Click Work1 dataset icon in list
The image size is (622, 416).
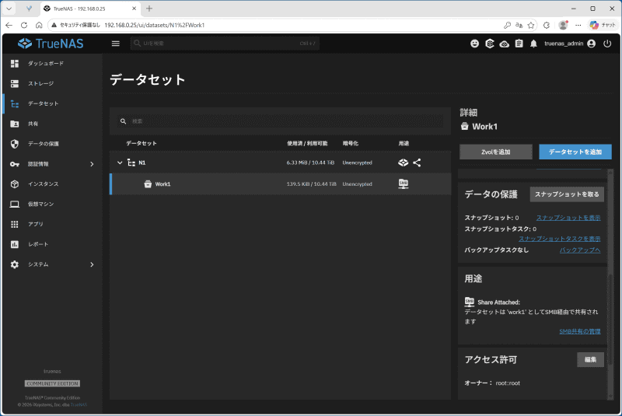[148, 184]
